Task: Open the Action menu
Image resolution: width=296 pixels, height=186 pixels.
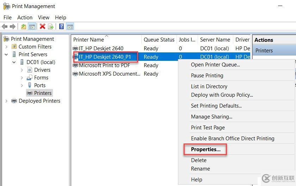Action: [x=25, y=18]
